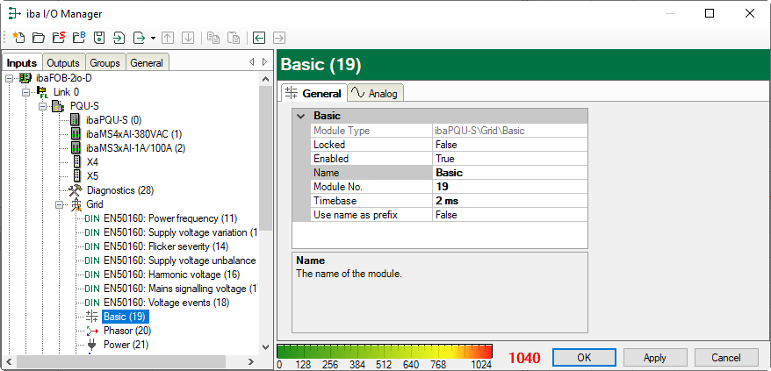Click the open folder toolbar icon
This screenshot has height=371, width=771.
(x=38, y=38)
